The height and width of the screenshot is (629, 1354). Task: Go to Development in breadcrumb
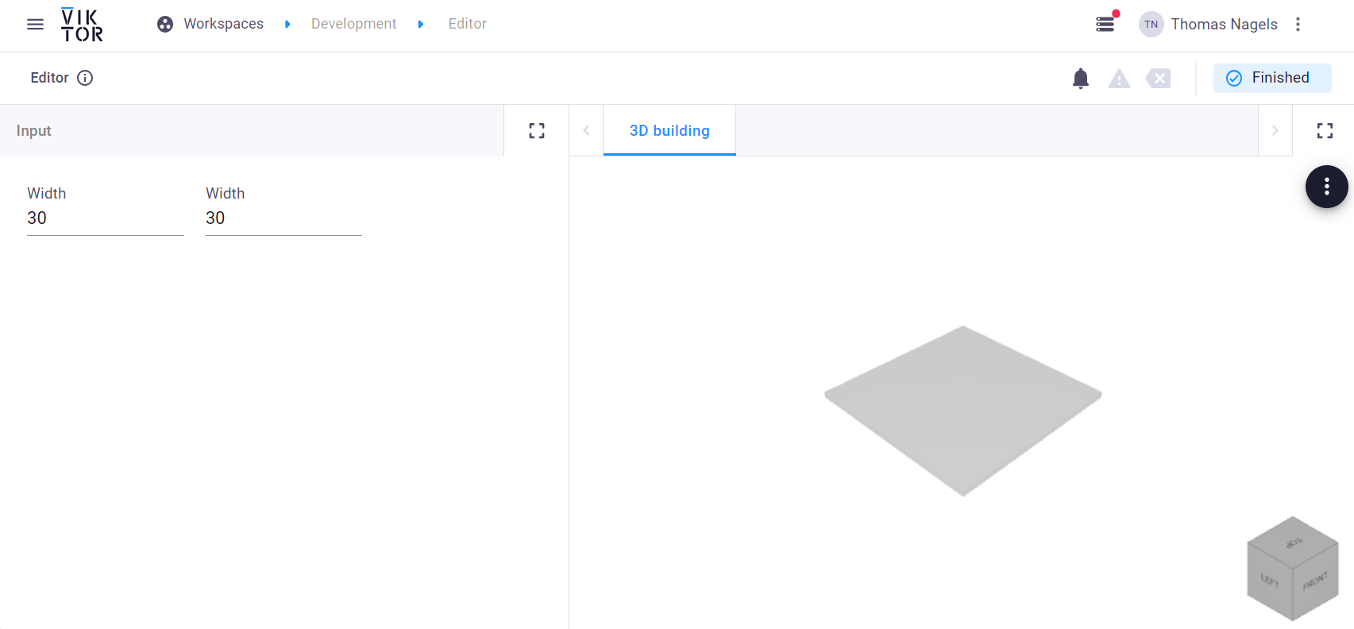click(353, 24)
